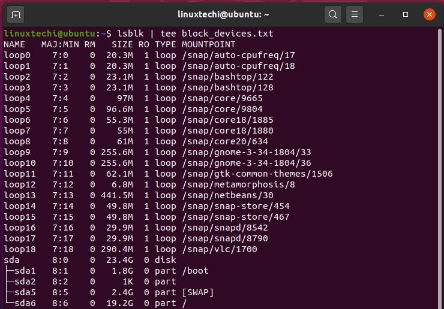
Task: Click the [SWAP] mountpoint
Action: point(198,292)
